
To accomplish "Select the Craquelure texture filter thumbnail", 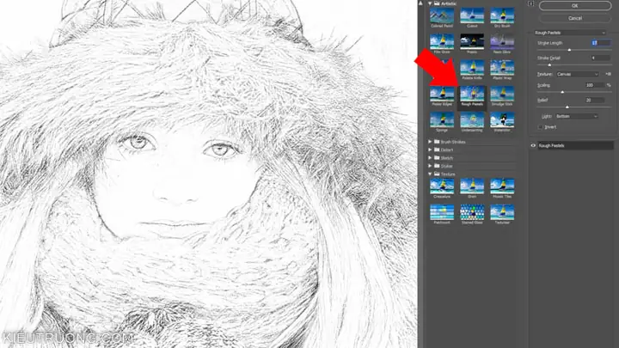I will point(442,186).
